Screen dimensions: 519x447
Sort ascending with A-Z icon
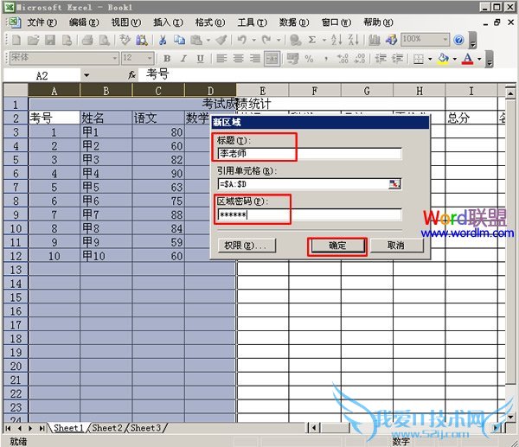[x=336, y=40]
